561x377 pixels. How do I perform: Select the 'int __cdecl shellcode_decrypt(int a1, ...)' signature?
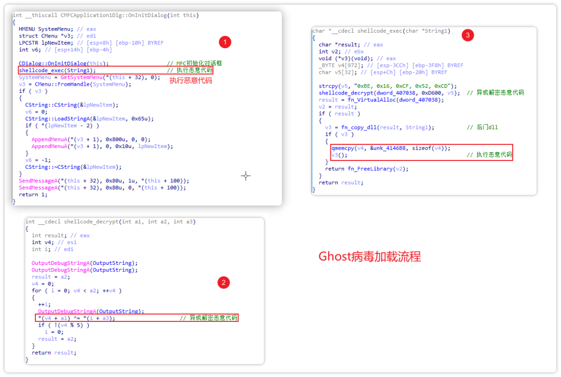pyautogui.click(x=111, y=222)
